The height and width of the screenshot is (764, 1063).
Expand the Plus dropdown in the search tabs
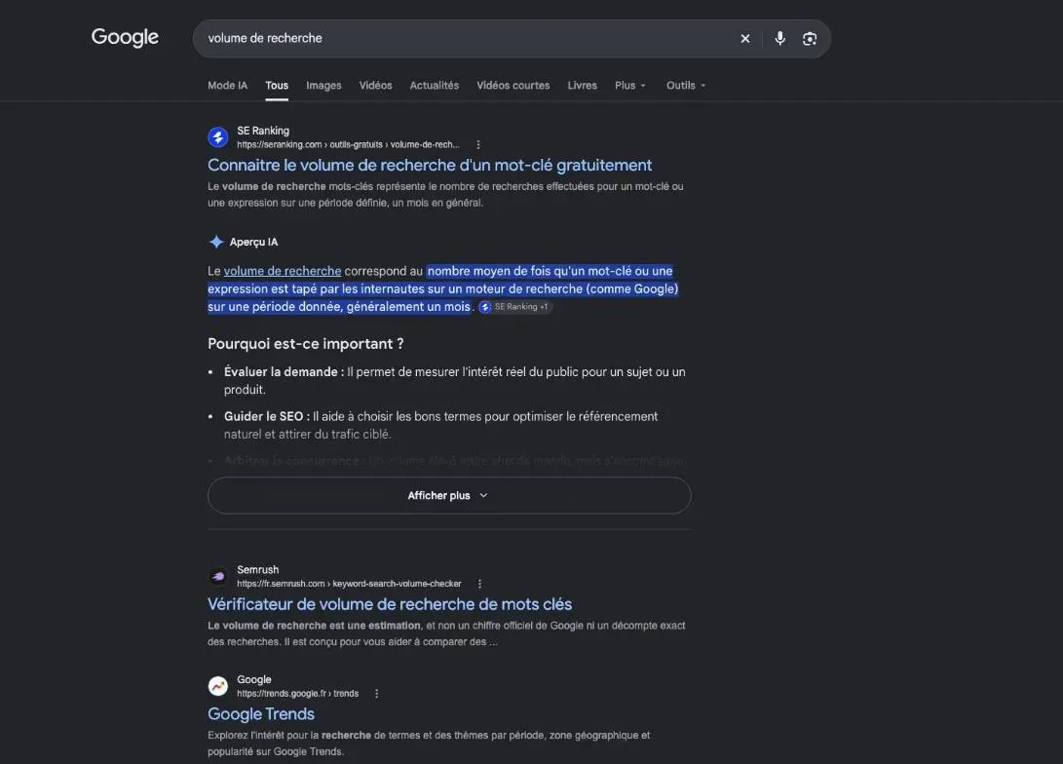[630, 86]
